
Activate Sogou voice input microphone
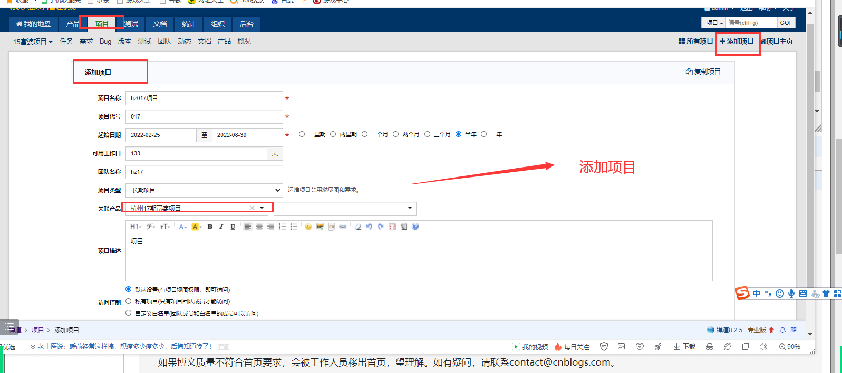791,293
